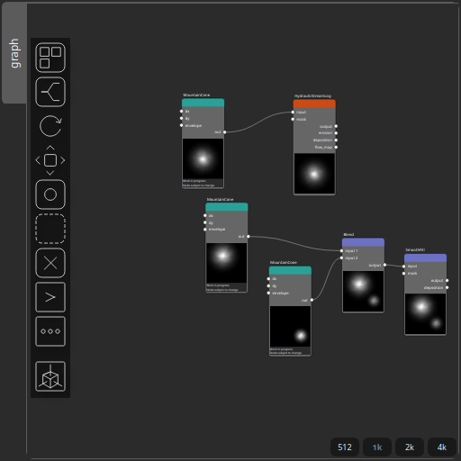
Task: Click the branching auto-layout graph icon
Action: click(50, 92)
